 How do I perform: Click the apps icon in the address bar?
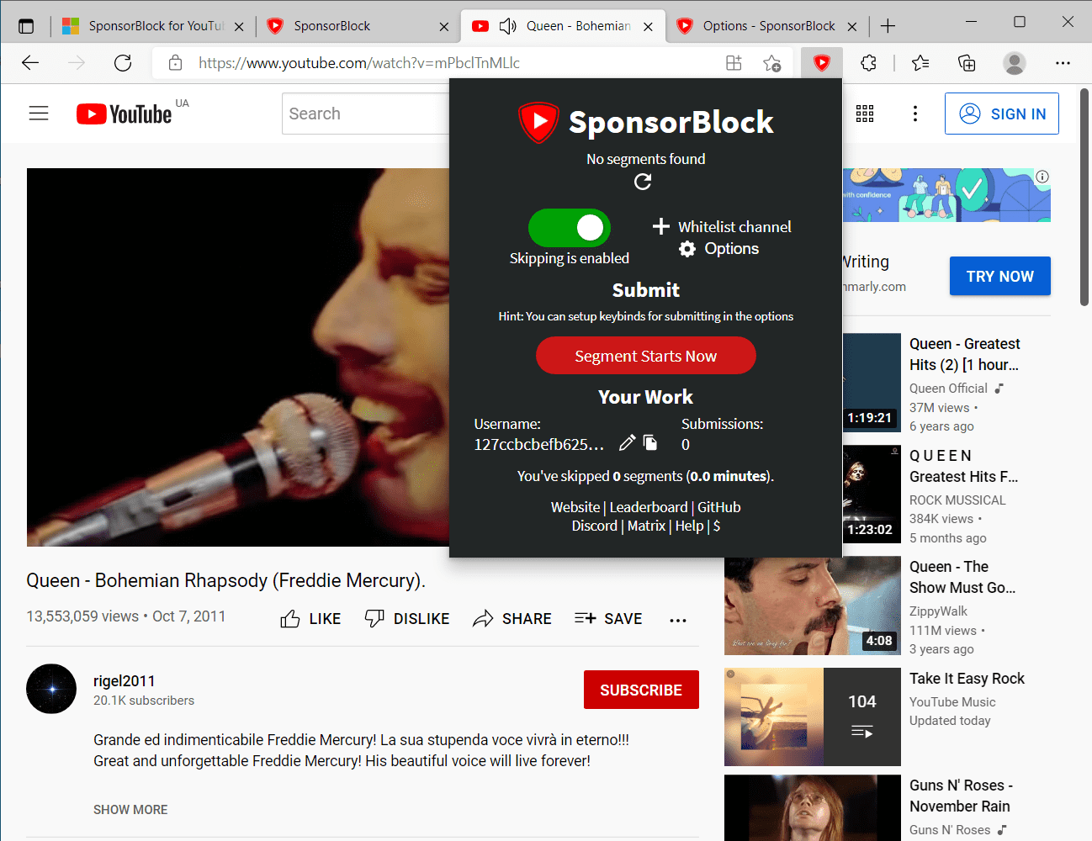coord(734,63)
